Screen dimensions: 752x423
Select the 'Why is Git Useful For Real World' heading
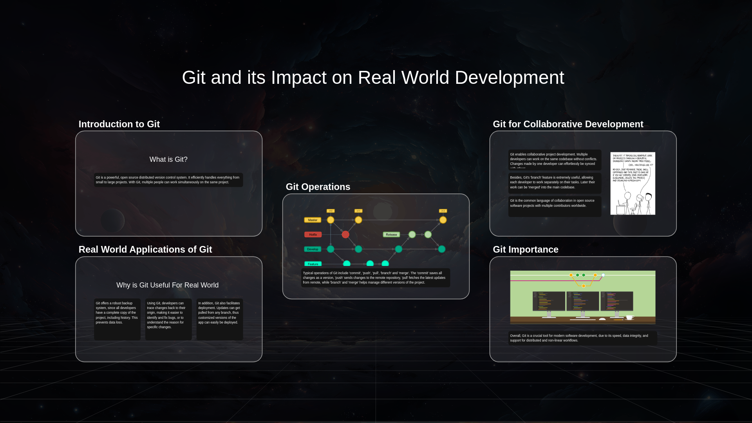tap(167, 285)
